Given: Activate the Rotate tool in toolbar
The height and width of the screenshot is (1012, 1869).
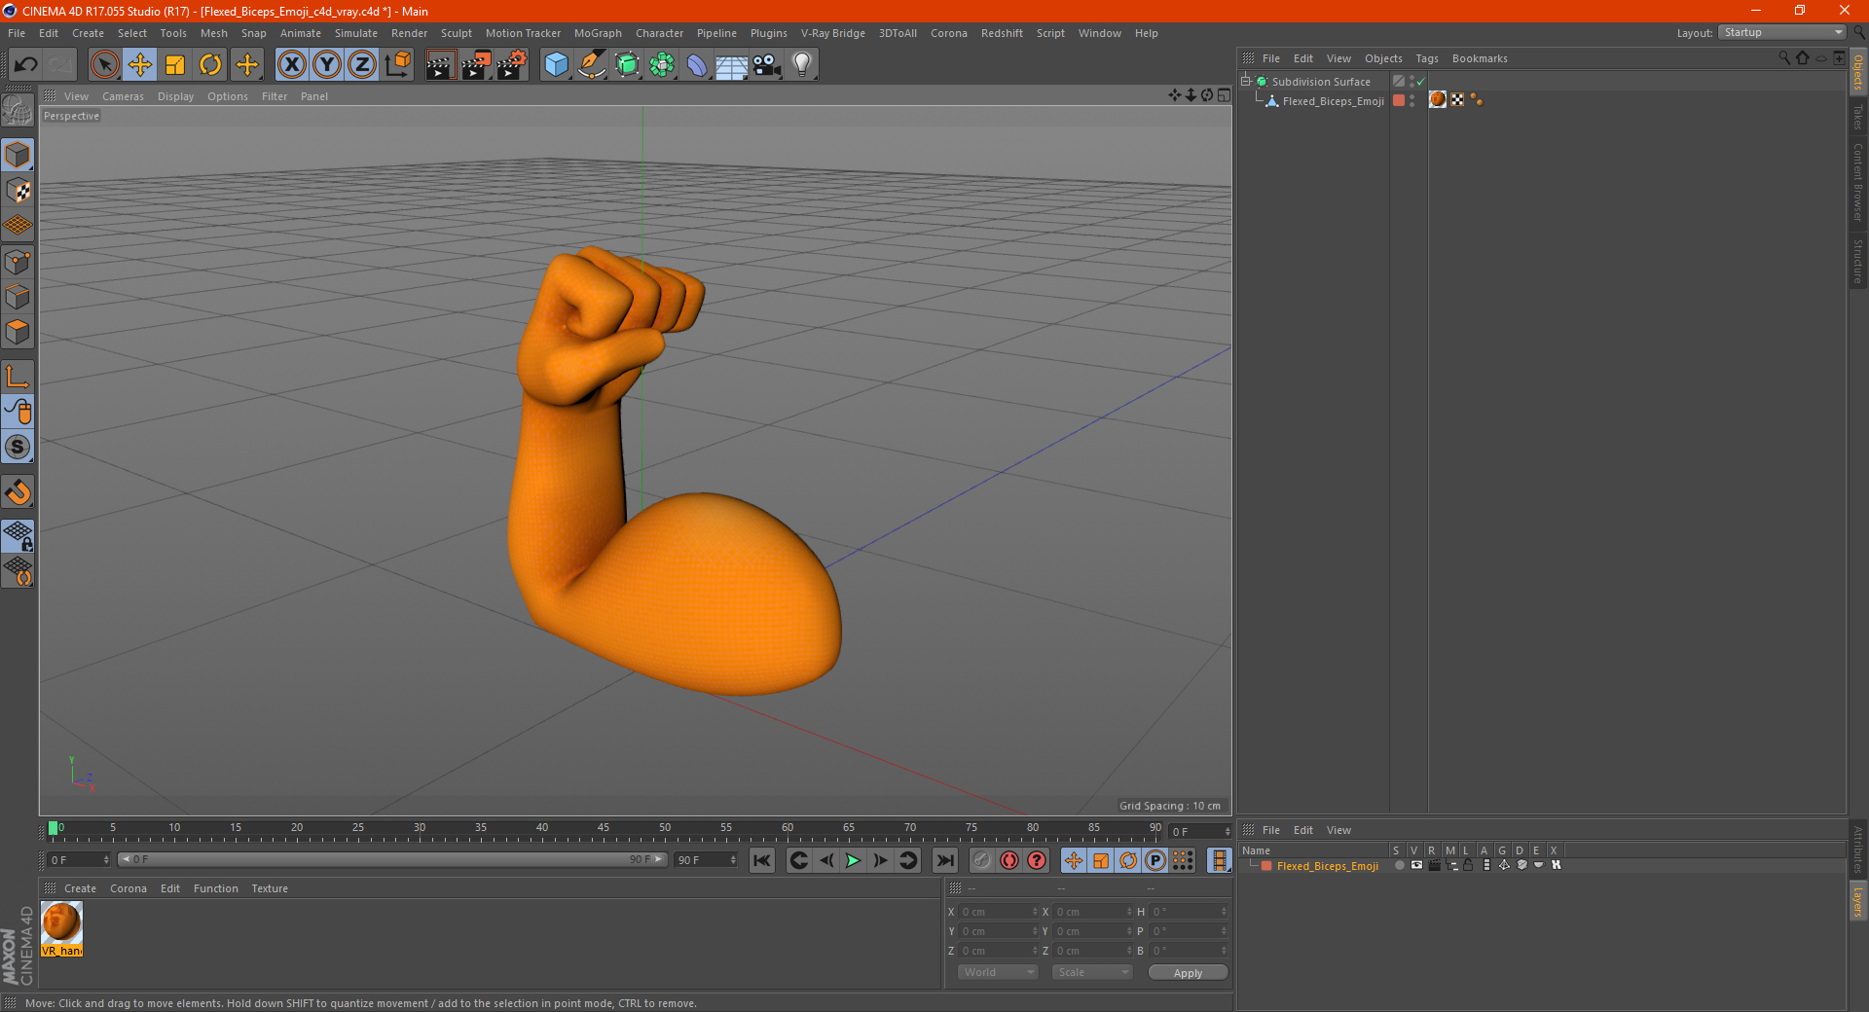Looking at the screenshot, I should pyautogui.click(x=210, y=65).
